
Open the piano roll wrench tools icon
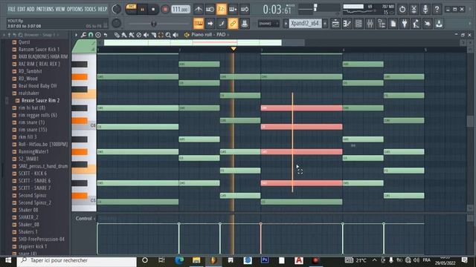click(x=83, y=35)
